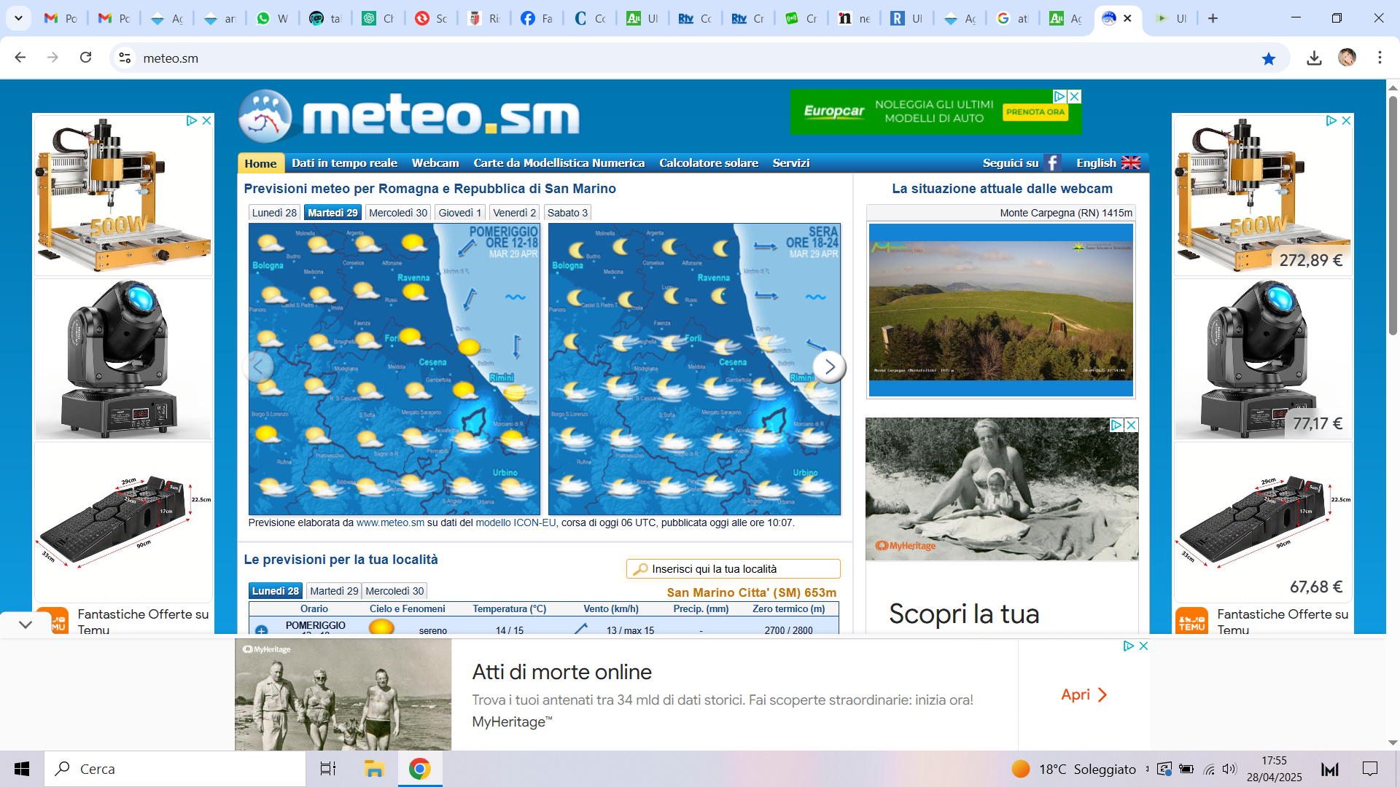Screen dimensions: 1400x787
Task: Open the Chrome profile avatar
Action: point(1347,58)
